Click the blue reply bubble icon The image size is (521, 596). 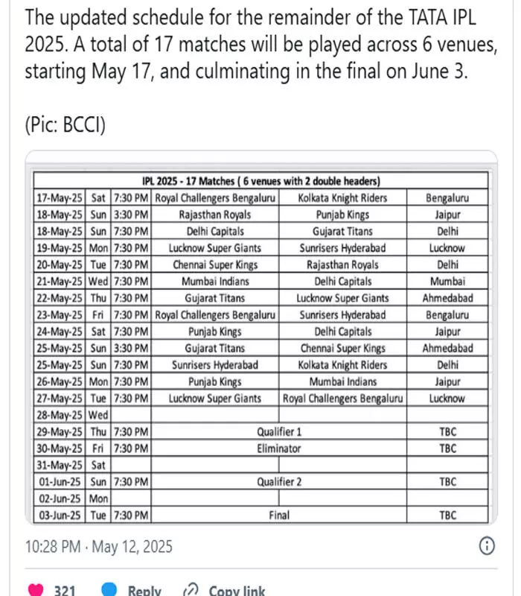[109, 589]
